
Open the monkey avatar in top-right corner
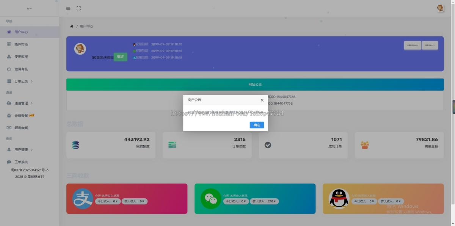pyautogui.click(x=440, y=8)
